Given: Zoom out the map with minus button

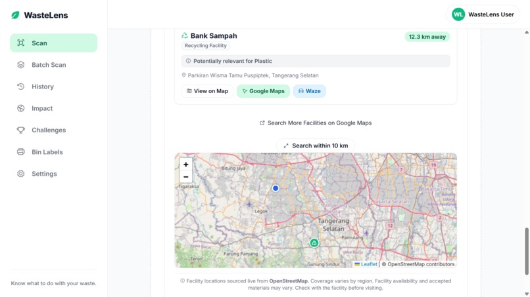Looking at the screenshot, I should (186, 176).
